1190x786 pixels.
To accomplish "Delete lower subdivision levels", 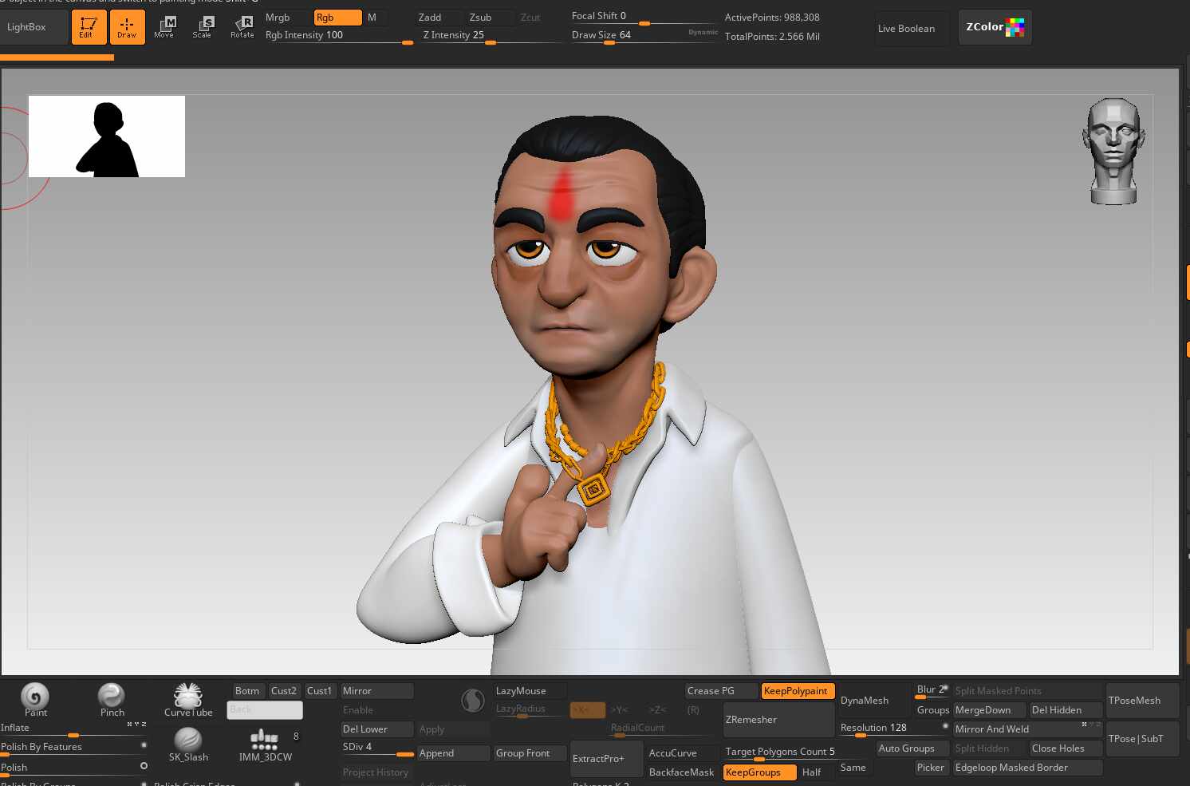I will pos(376,729).
